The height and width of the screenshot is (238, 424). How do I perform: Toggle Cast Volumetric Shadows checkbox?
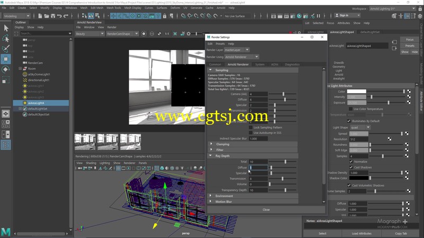click(x=349, y=186)
